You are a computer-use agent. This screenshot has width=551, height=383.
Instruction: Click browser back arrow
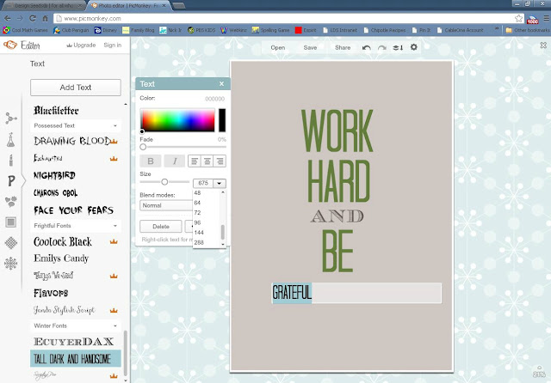pos(8,18)
